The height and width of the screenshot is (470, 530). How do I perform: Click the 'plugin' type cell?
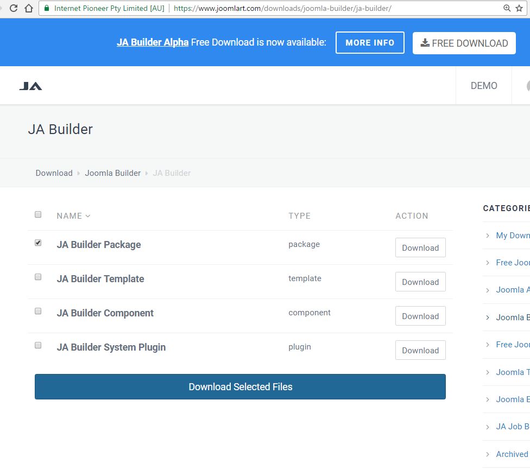[x=299, y=347]
